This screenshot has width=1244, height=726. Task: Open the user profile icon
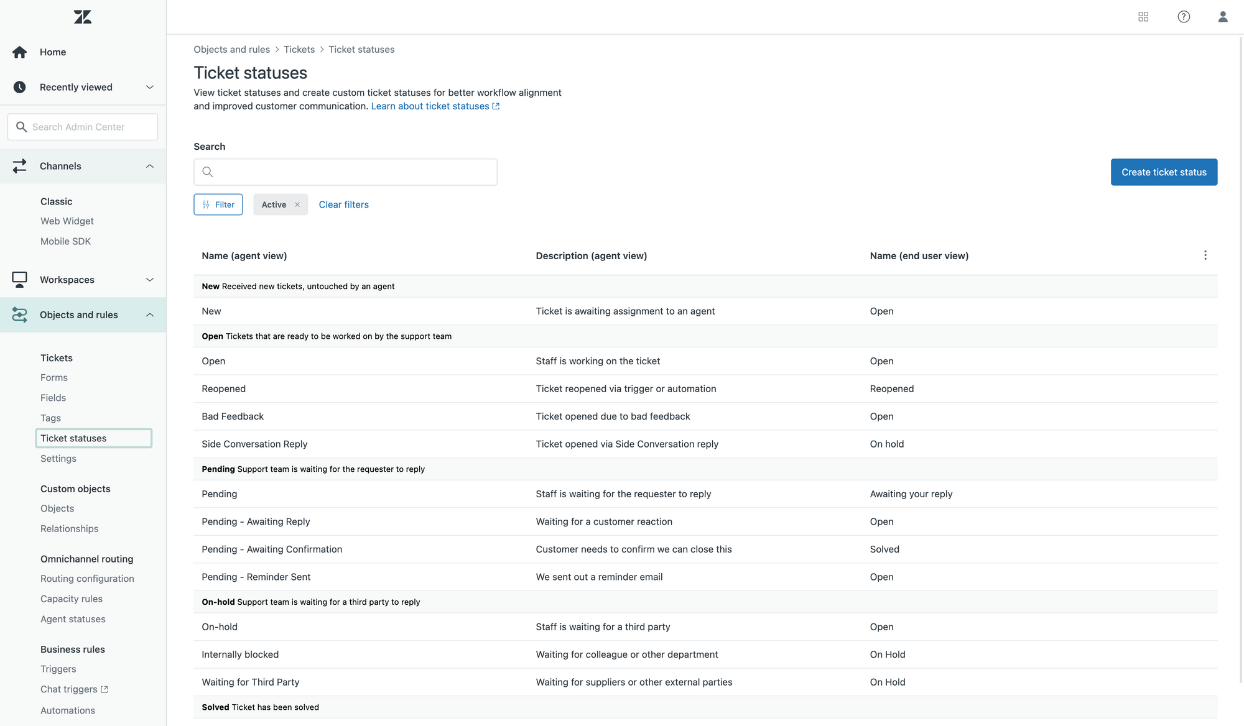pos(1222,17)
